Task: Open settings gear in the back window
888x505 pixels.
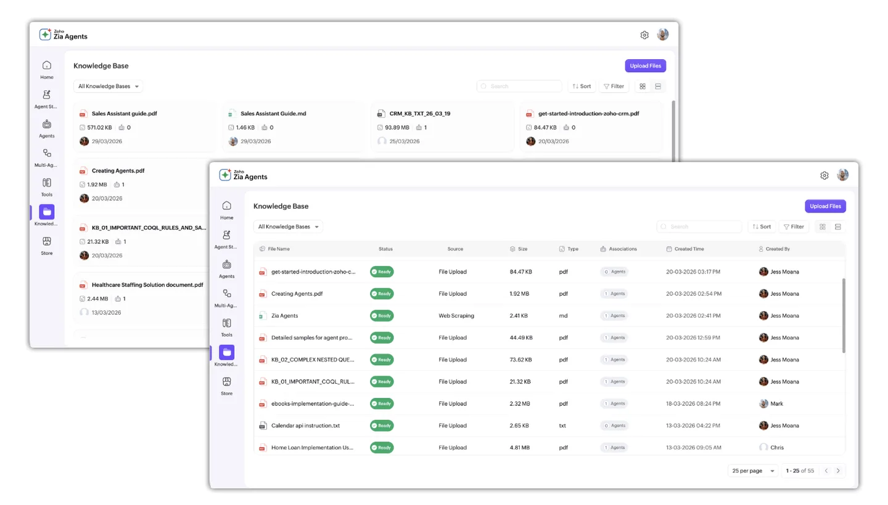Action: [x=644, y=35]
